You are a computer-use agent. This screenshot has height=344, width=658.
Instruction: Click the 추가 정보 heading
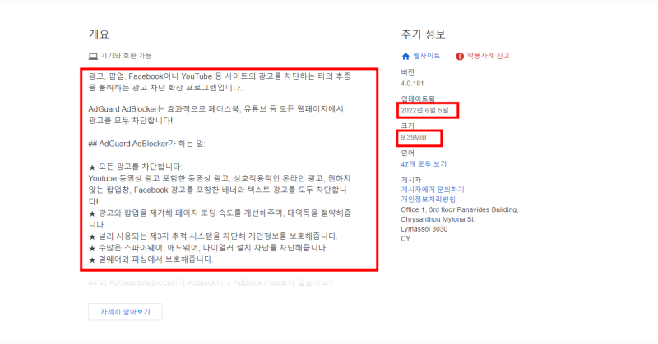(423, 34)
